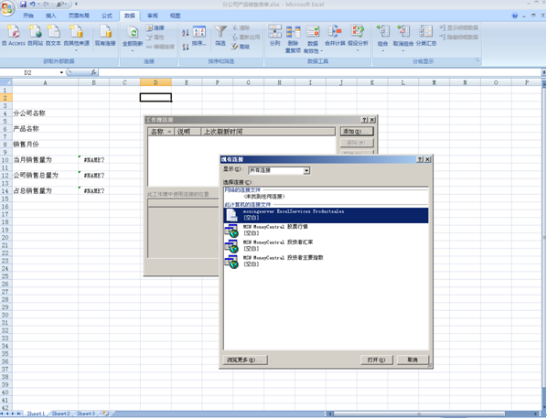Viewport: 547px width, 419px height.
Task: Expand the 自其他来源 dropdown
Action: [x=77, y=51]
